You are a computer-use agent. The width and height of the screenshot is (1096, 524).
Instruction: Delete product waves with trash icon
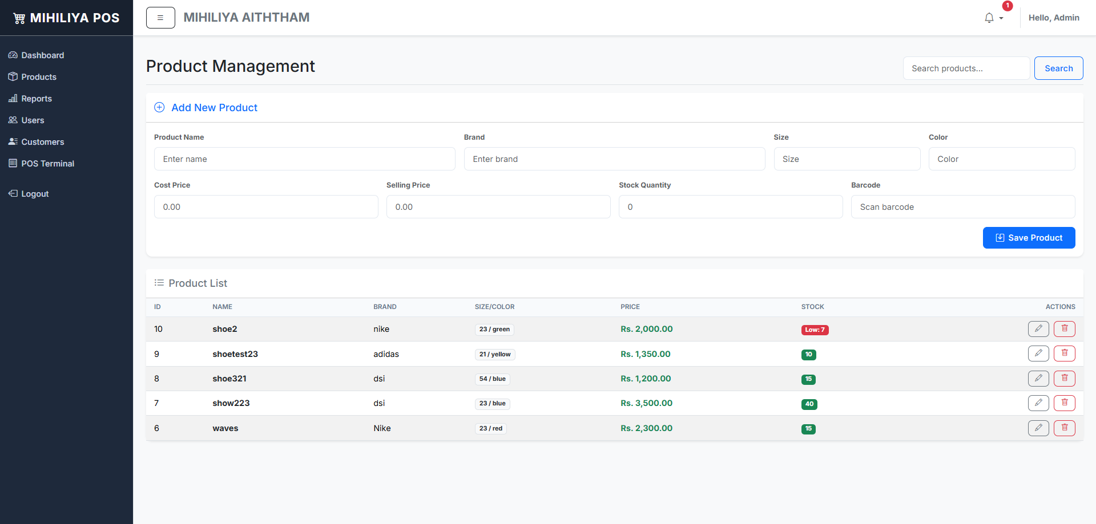pos(1065,428)
